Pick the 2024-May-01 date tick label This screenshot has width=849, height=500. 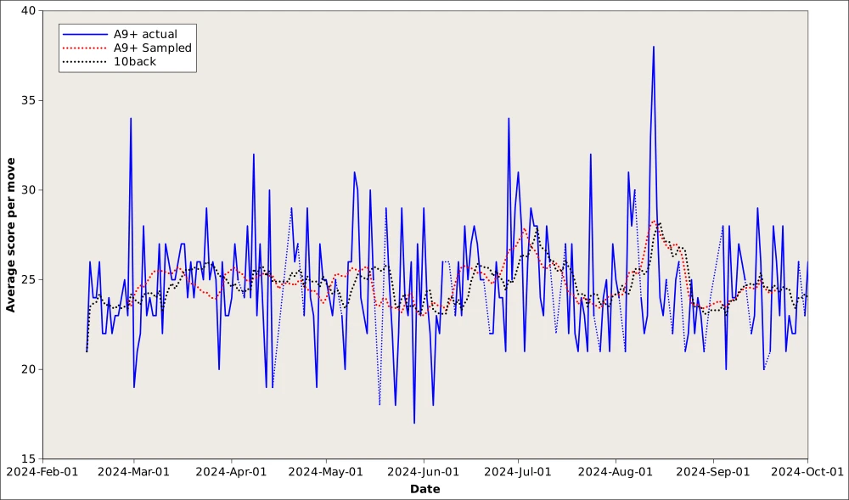(326, 471)
